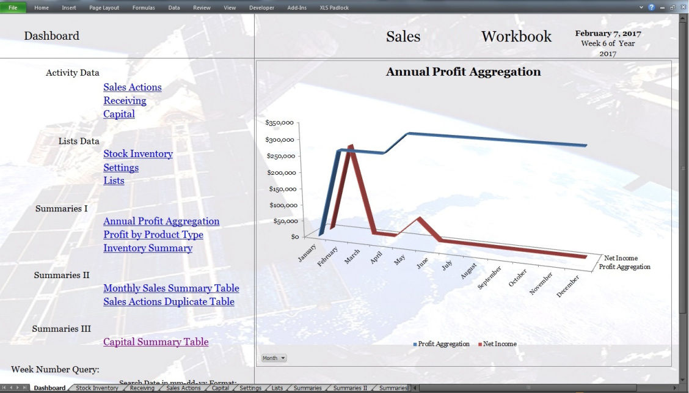Switch to the Stock Inventory sheet tab
The height and width of the screenshot is (393, 689).
pyautogui.click(x=97, y=388)
